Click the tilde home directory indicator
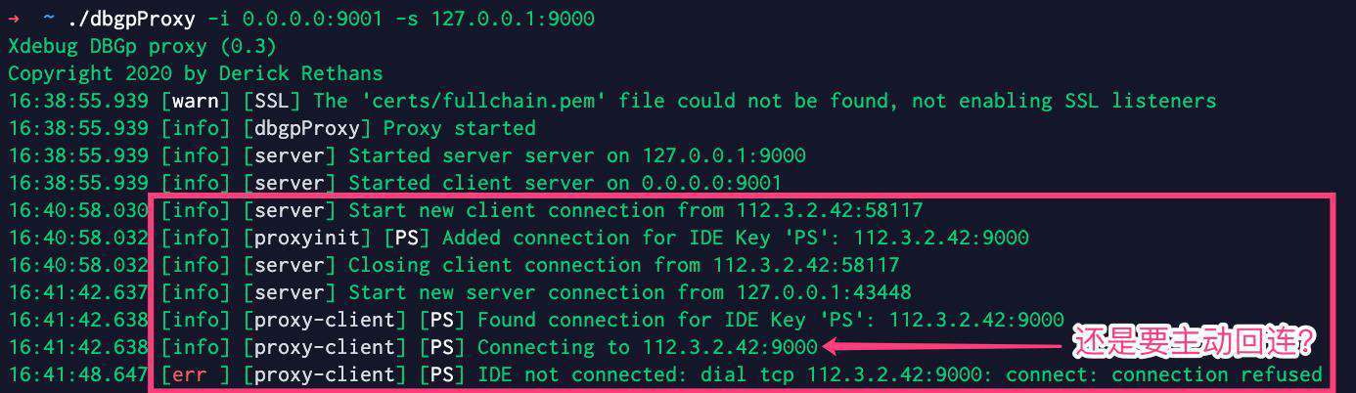 click(48, 19)
